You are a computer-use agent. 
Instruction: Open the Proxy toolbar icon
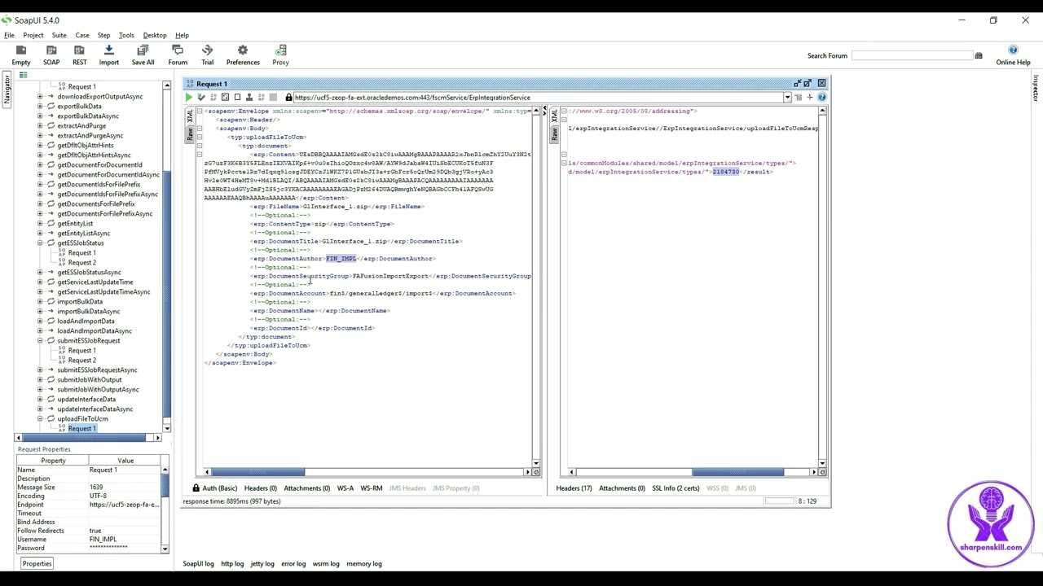click(x=281, y=55)
